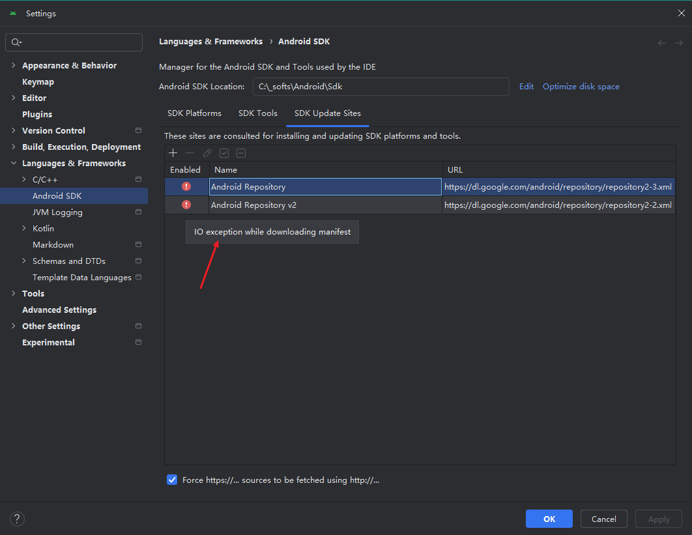Click the project-level icon beside Version Control
The height and width of the screenshot is (535, 692).
(x=138, y=130)
